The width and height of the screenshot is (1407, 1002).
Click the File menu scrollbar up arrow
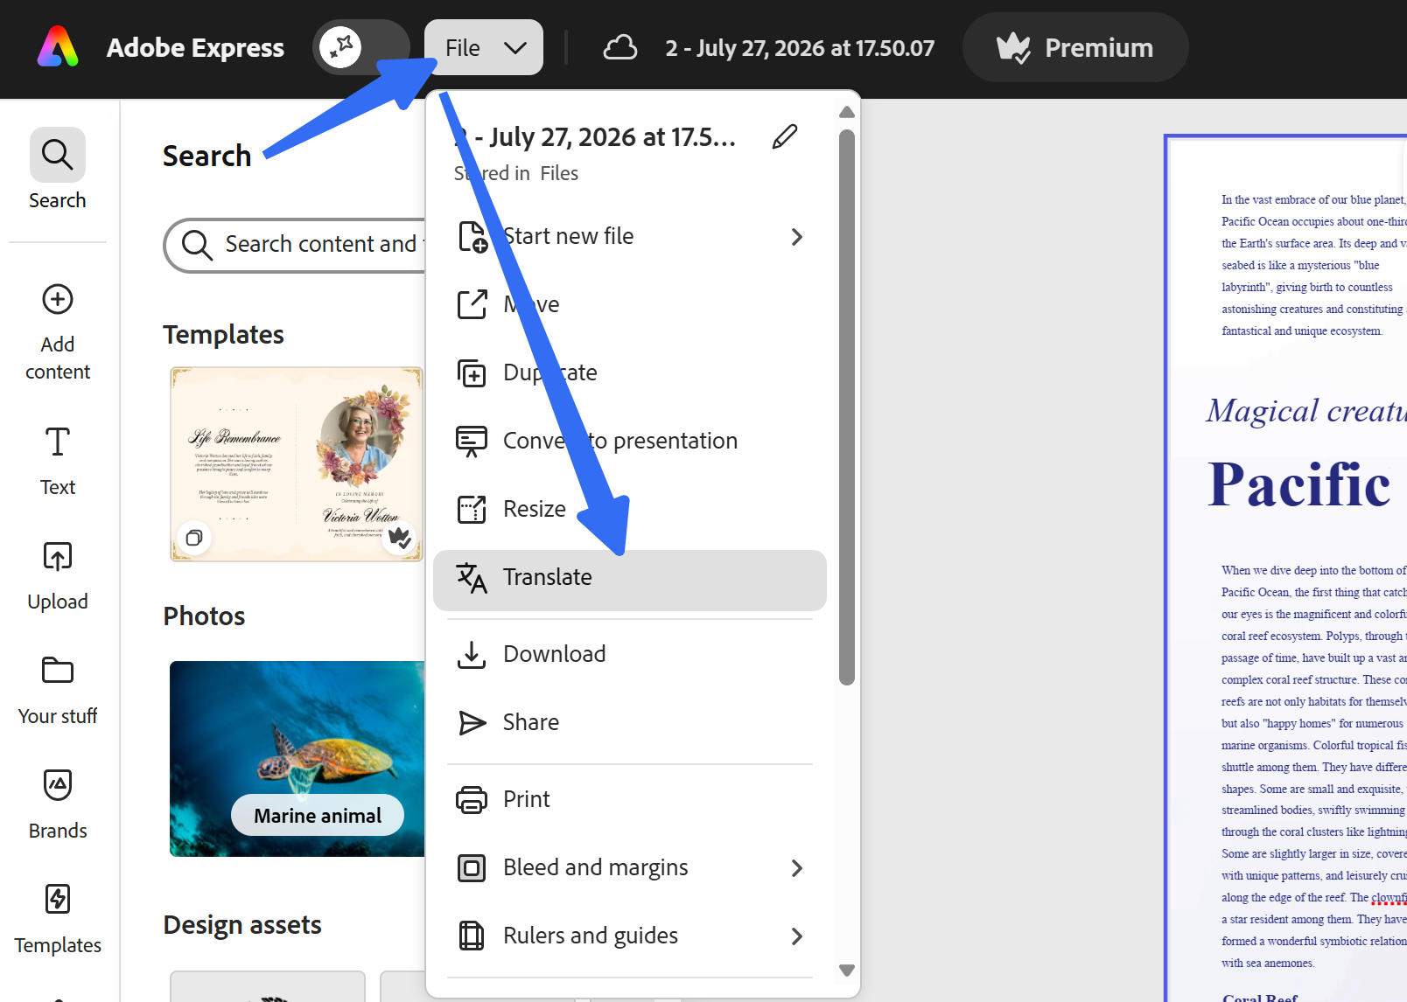click(x=846, y=112)
